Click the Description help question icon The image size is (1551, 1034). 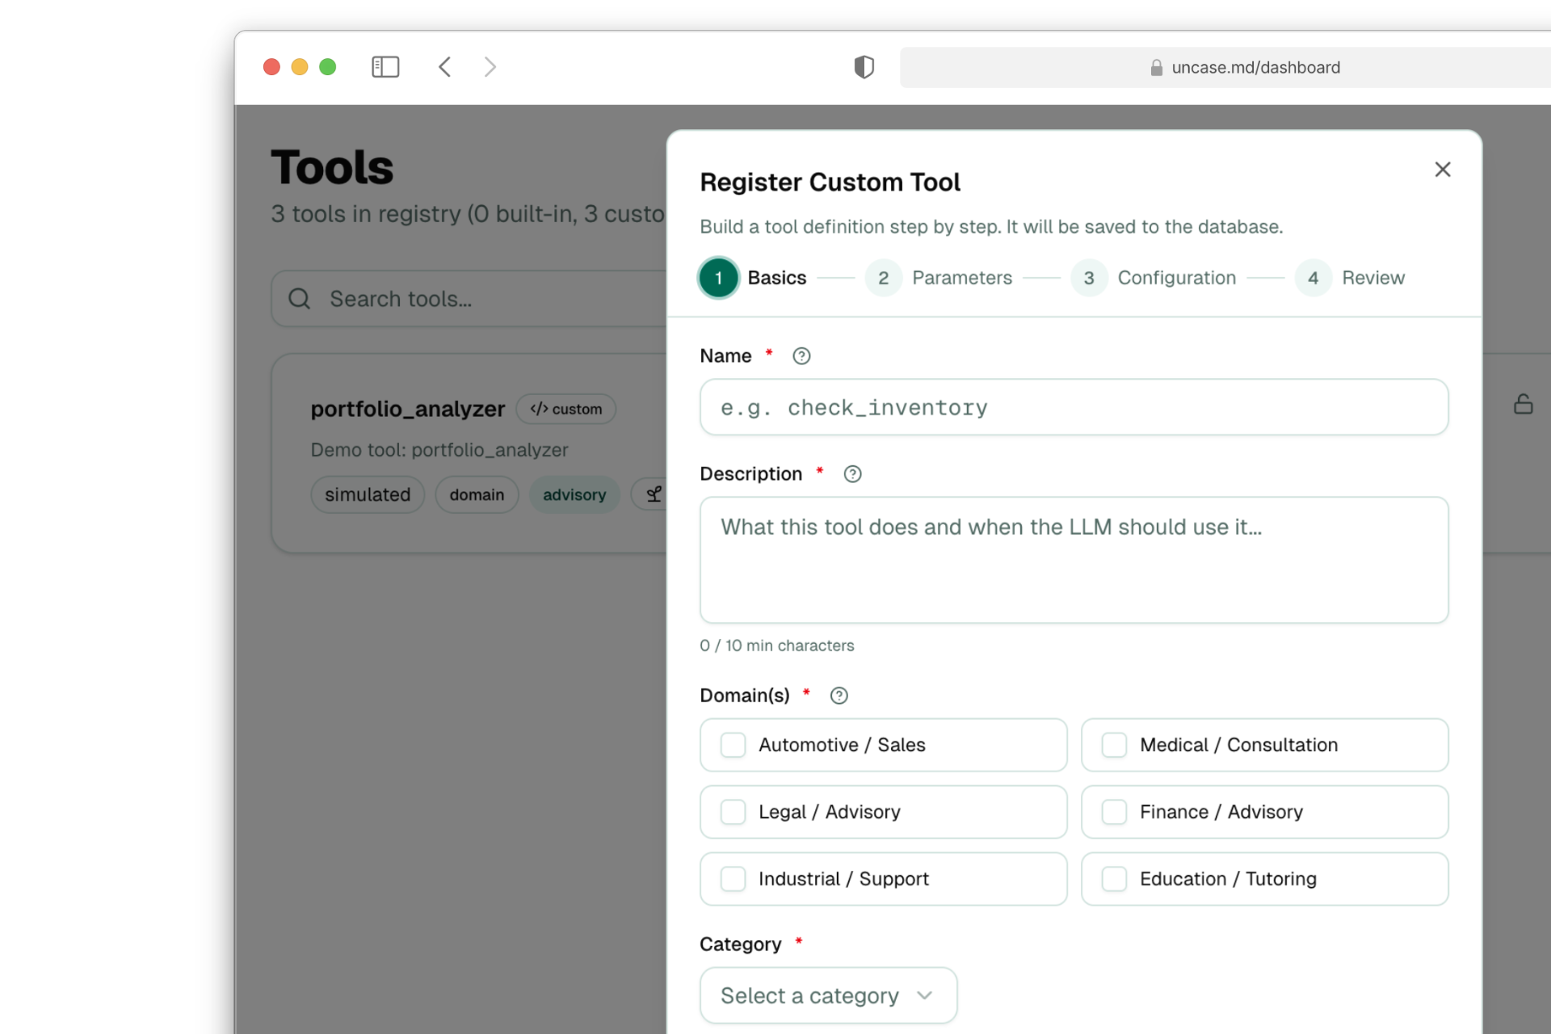point(852,474)
